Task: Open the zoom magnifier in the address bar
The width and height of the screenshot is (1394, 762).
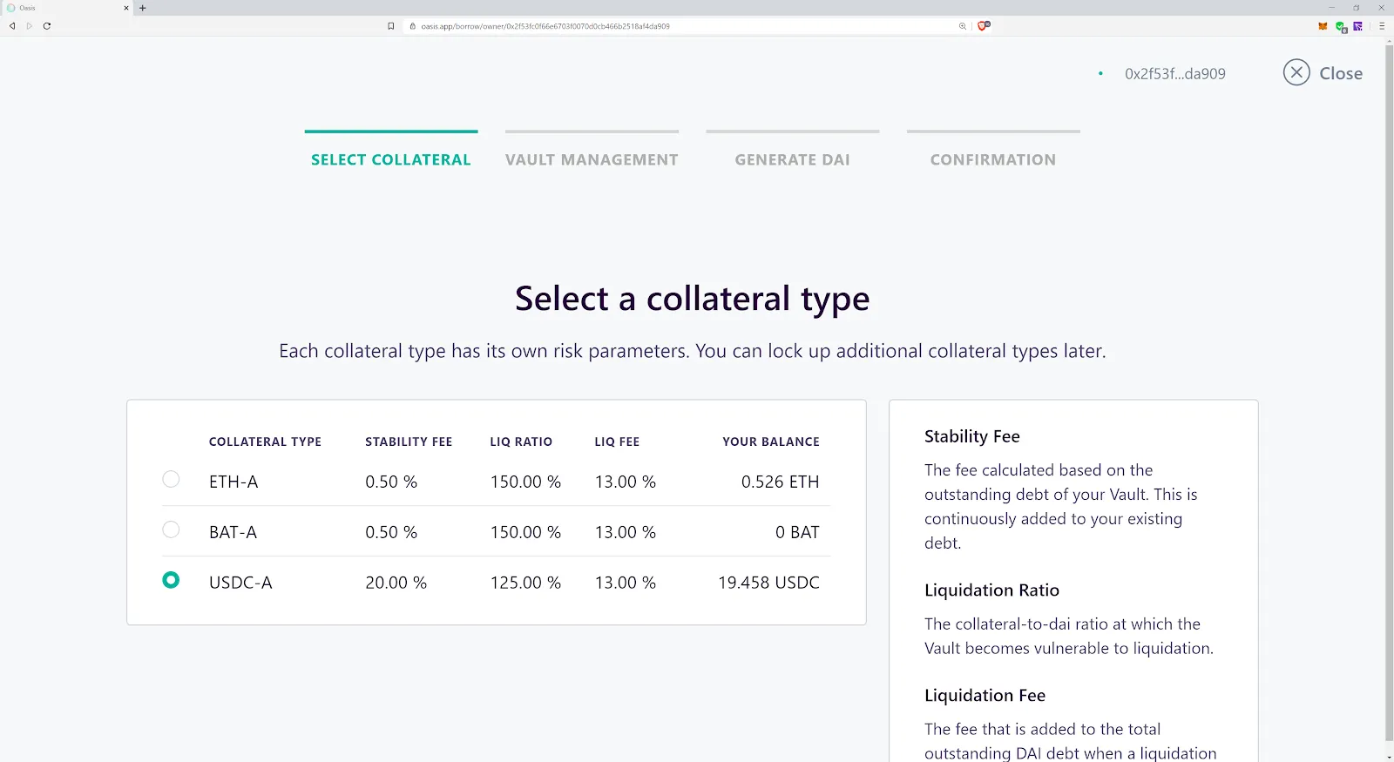Action: (x=963, y=26)
